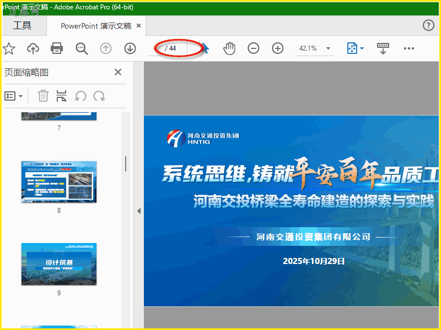The height and width of the screenshot is (330, 441).
Task: Zoom out with minus icon
Action: [x=254, y=48]
